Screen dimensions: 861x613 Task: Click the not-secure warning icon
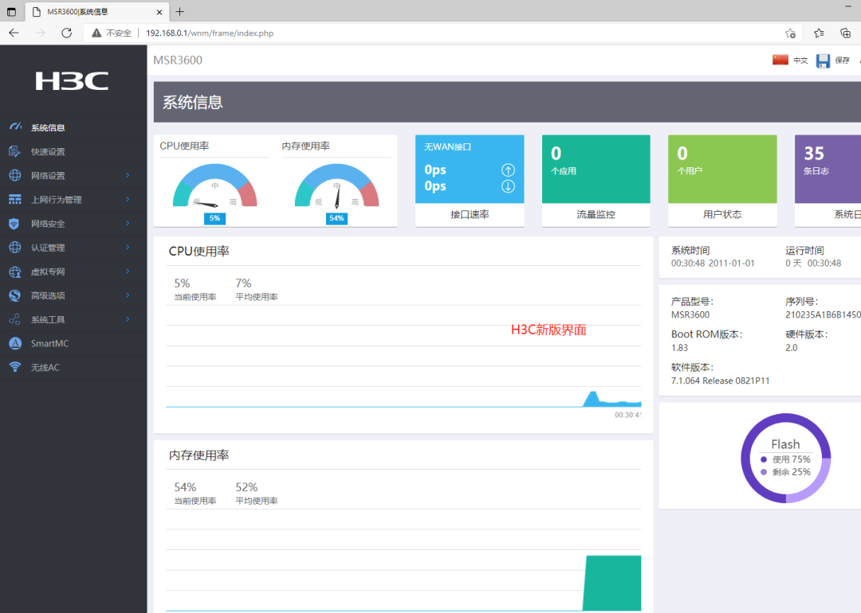pyautogui.click(x=96, y=33)
